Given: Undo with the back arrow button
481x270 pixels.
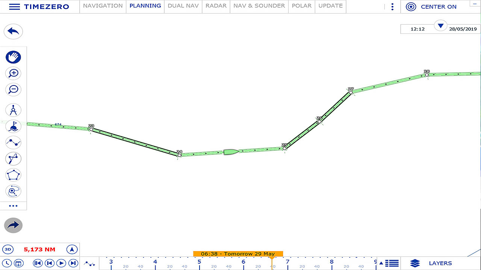Looking at the screenshot, I should pos(13,31).
